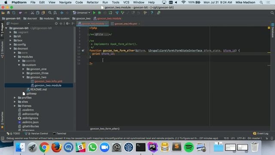The height and width of the screenshot is (155, 275).
Task: Click the Open folder toolbar icon
Action: [3, 13]
